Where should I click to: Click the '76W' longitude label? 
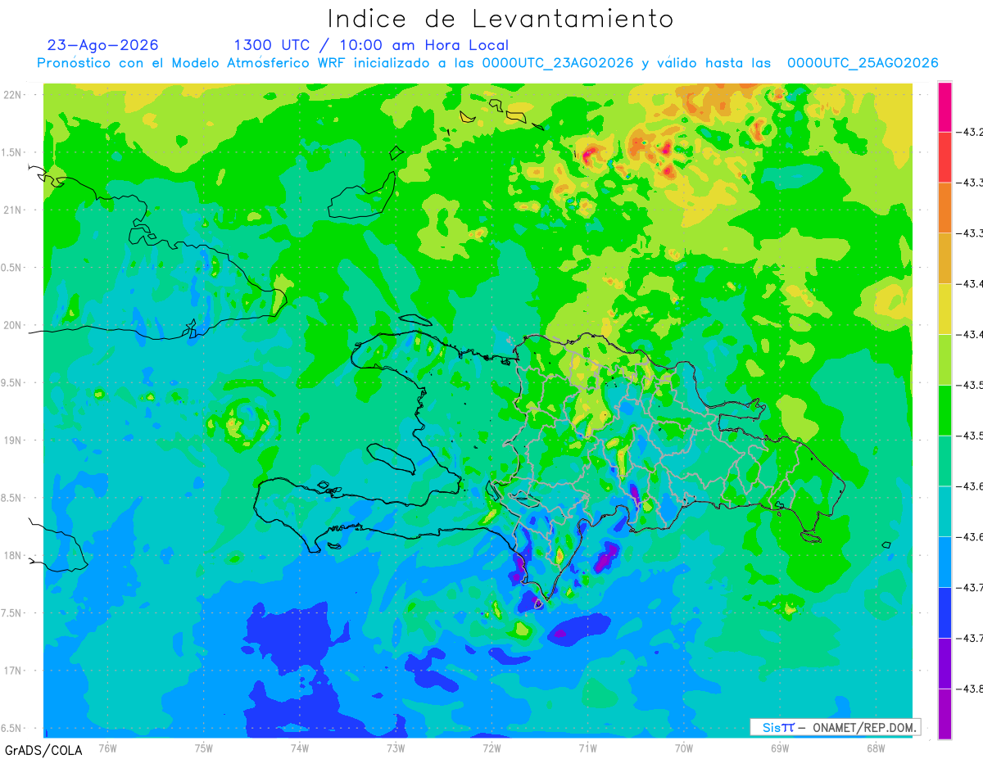[x=107, y=748]
